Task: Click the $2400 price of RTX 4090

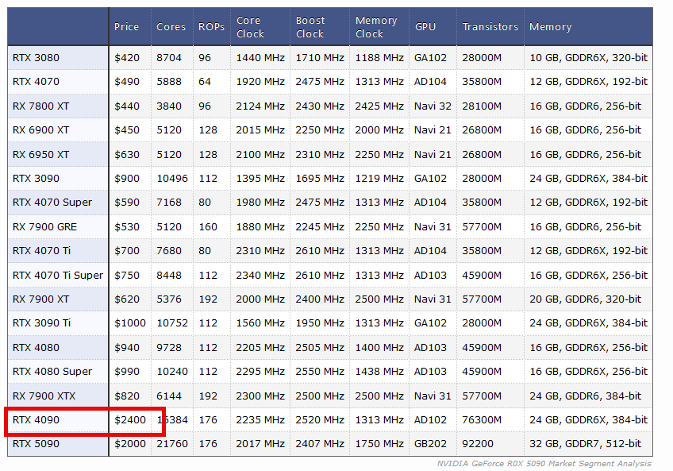Action: point(130,420)
